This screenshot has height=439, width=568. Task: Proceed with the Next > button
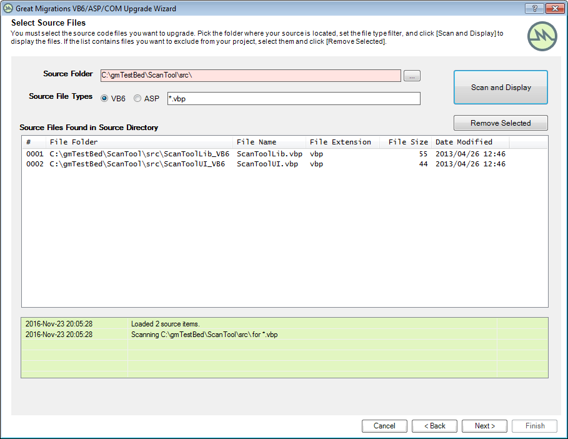click(484, 426)
